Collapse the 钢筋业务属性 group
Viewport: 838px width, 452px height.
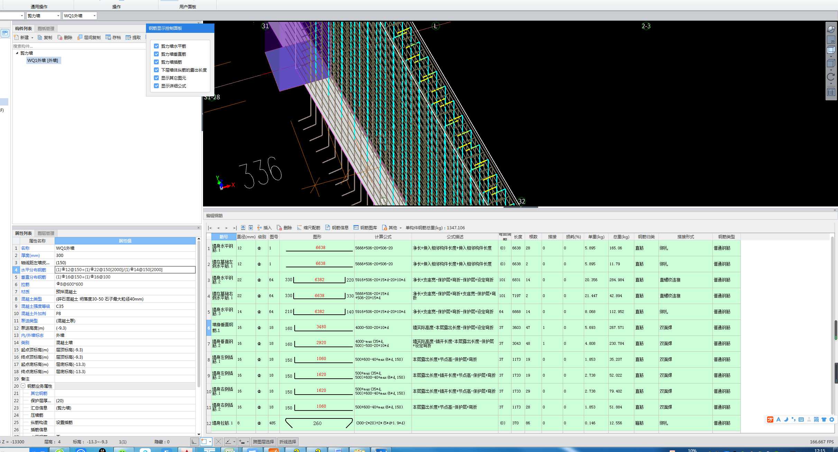[23, 386]
